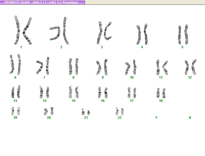205x156 pixels.
Task: Click the green label 5
Action: (182, 47)
